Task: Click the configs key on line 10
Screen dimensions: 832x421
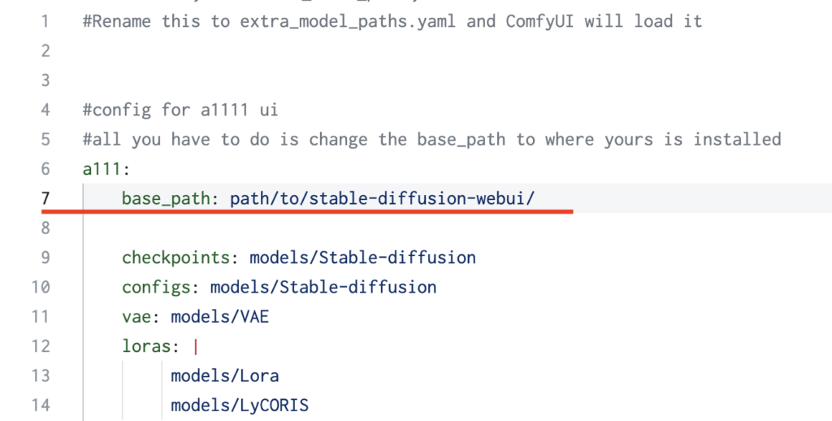Action: pyautogui.click(x=157, y=287)
